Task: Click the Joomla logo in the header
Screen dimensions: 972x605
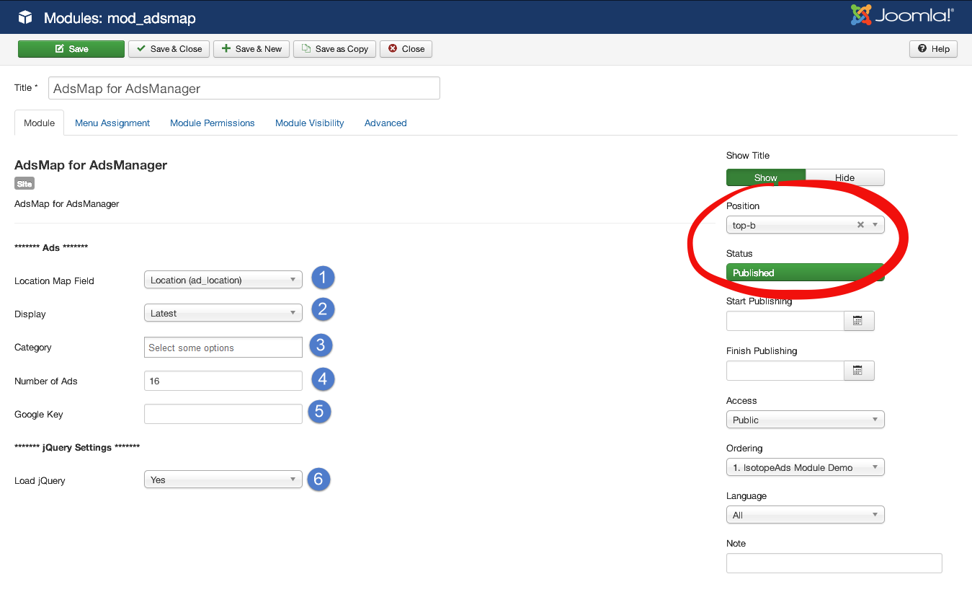Action: 899,14
